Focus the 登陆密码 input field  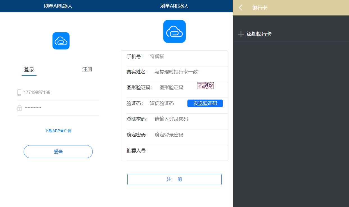pyautogui.click(x=190, y=119)
